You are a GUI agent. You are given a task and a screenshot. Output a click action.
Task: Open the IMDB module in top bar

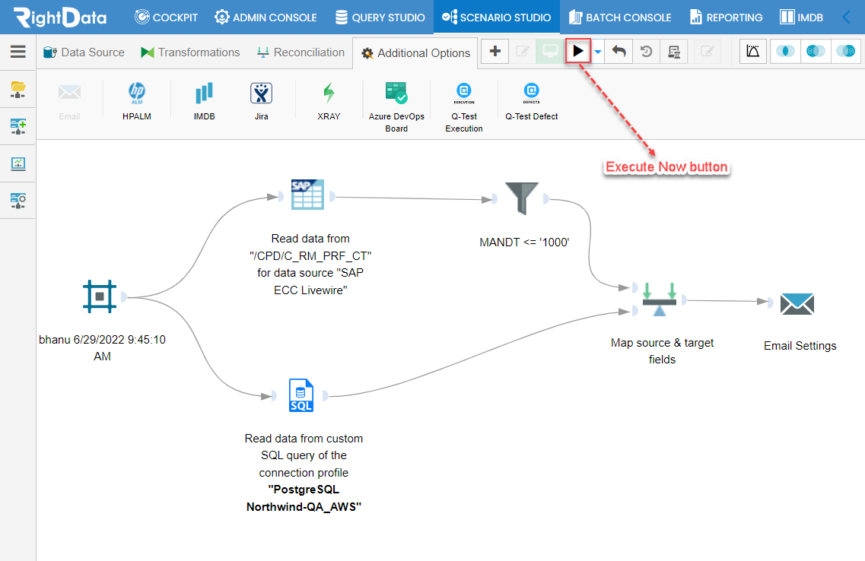coord(801,17)
